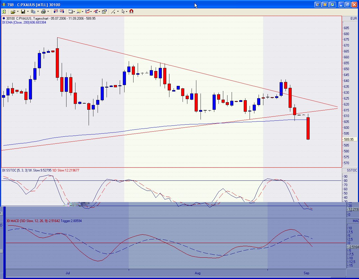Click the chart properties icon
Image resolution: width=359 pixels, height=279 pixels.
[104, 12]
